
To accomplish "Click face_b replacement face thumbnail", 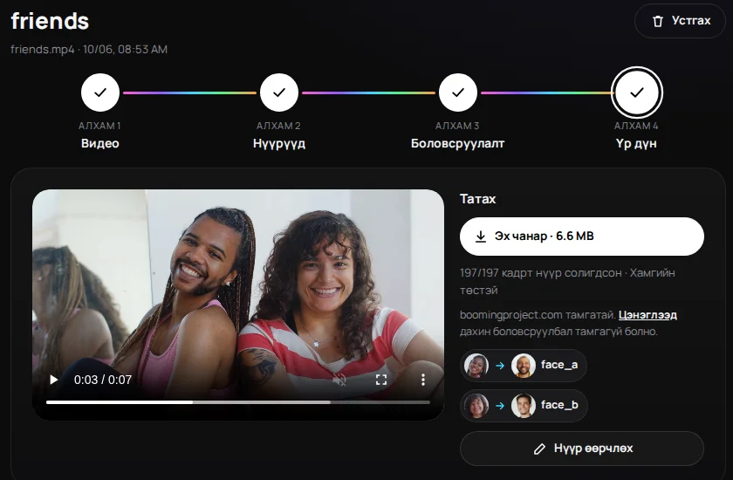I will click(x=523, y=405).
